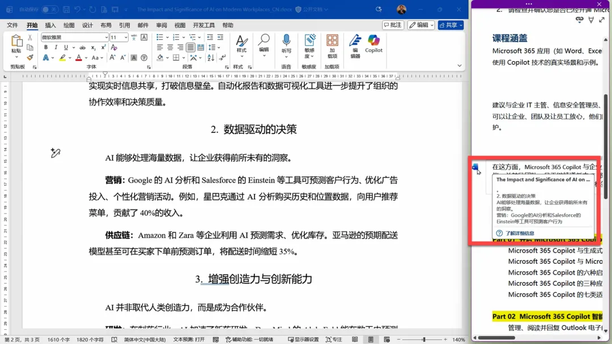Toggle show/hide paragraph marks

point(223,58)
